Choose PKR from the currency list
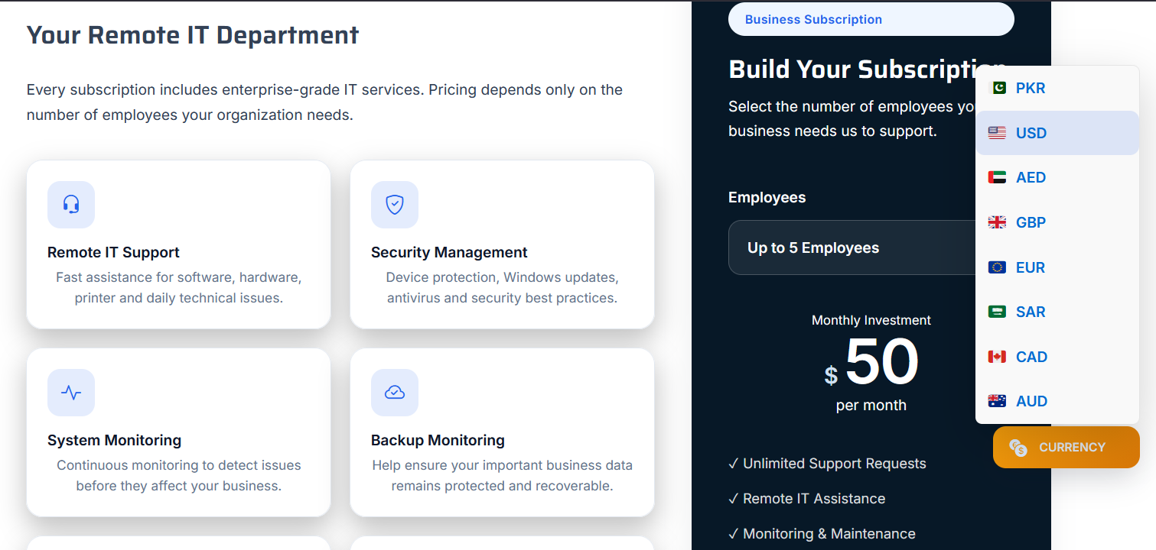The height and width of the screenshot is (550, 1156). (1057, 88)
